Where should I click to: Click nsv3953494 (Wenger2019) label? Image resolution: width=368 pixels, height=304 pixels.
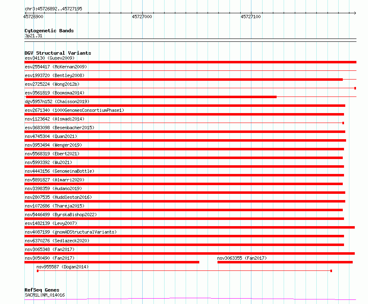point(53,145)
